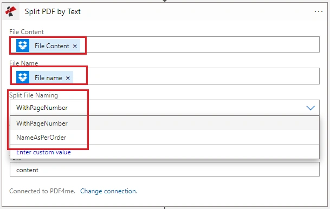Click the Change connection link
330x209 pixels.
(108, 191)
